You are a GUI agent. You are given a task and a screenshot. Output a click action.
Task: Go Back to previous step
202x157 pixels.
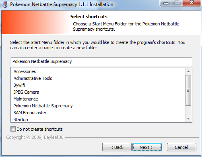pyautogui.click(x=117, y=147)
